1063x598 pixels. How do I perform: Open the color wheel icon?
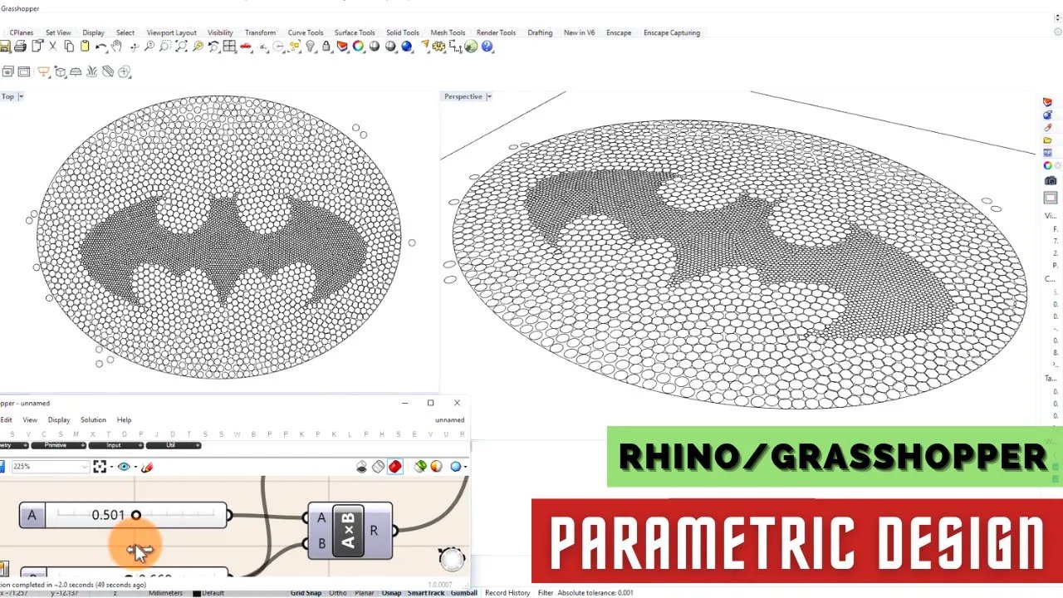click(359, 47)
